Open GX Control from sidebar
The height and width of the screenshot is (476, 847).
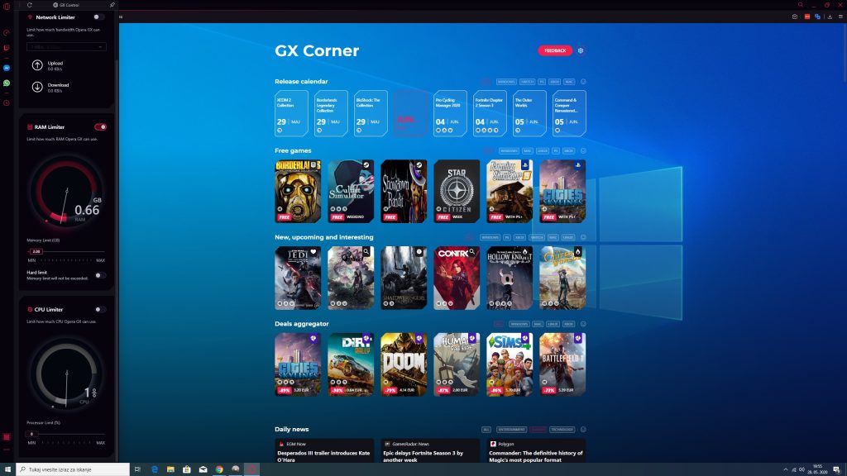pos(7,33)
